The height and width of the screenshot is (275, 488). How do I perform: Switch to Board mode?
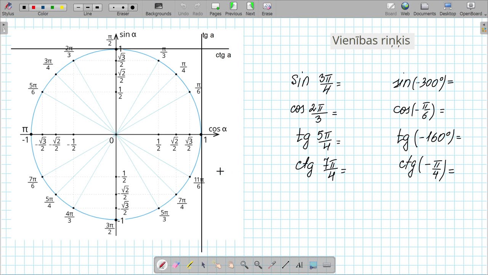[x=391, y=8]
